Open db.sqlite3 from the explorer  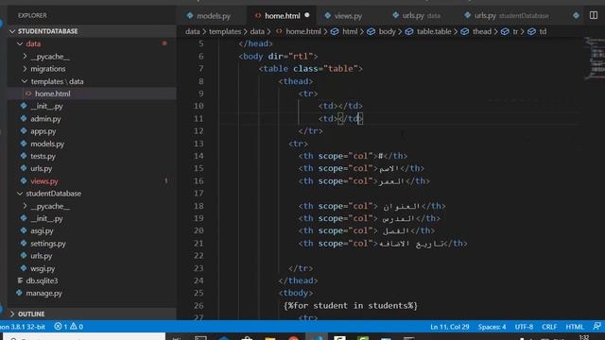pyautogui.click(x=42, y=280)
